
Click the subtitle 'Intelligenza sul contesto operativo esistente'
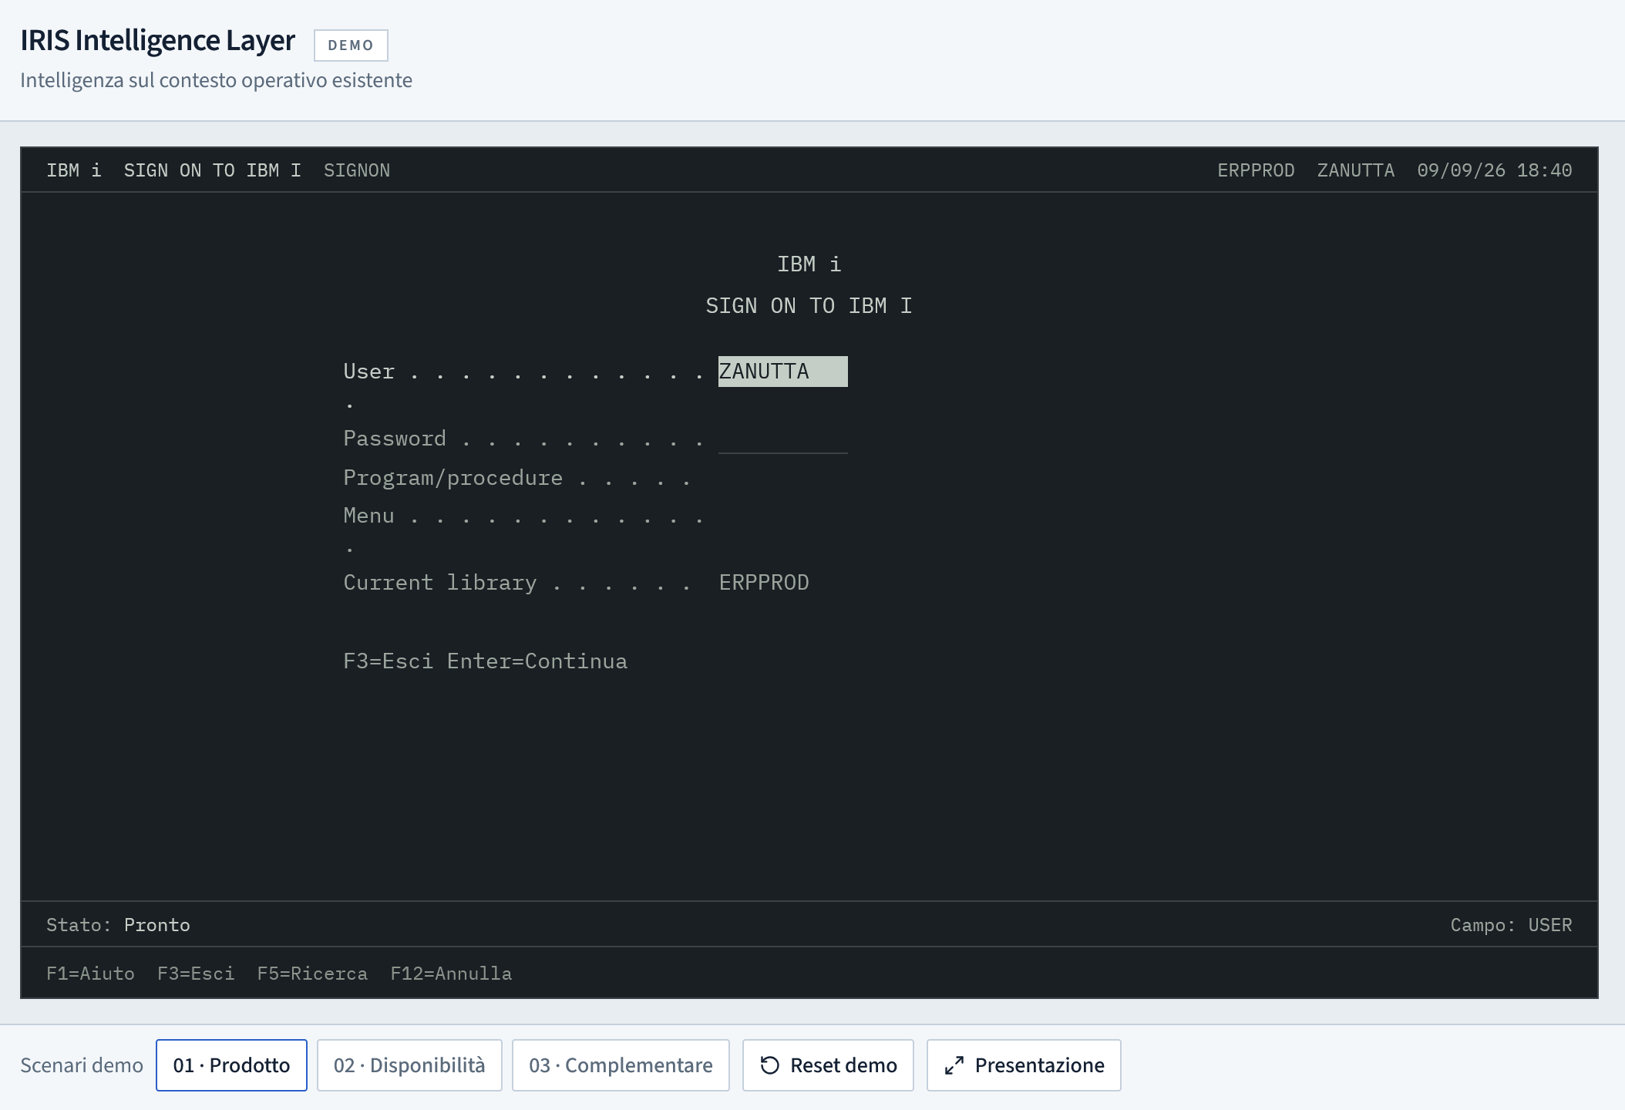click(x=216, y=80)
